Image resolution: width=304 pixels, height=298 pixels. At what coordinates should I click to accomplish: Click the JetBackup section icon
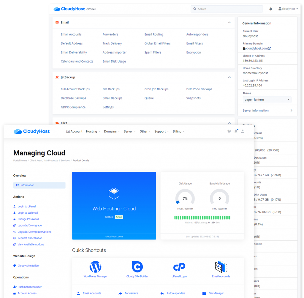click(57, 77)
